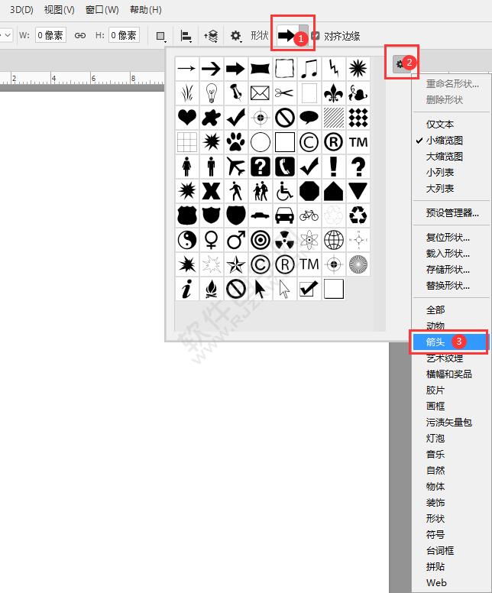Select the yin yang shape

[x=187, y=240]
